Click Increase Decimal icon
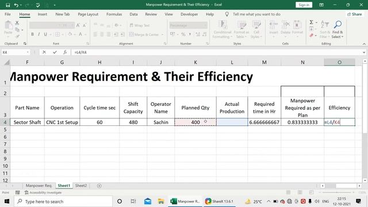The width and height of the screenshot is (368, 207). pyautogui.click(x=198, y=34)
